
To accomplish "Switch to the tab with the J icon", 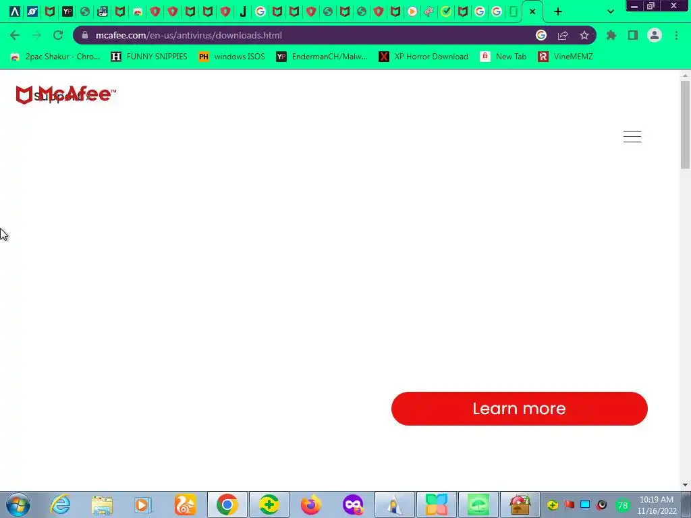I will pos(243,11).
